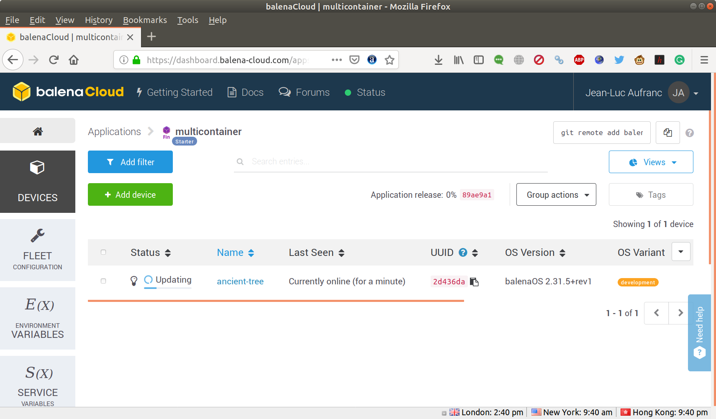Click the release commit 89ae9a1
The width and height of the screenshot is (716, 419).
tap(477, 195)
